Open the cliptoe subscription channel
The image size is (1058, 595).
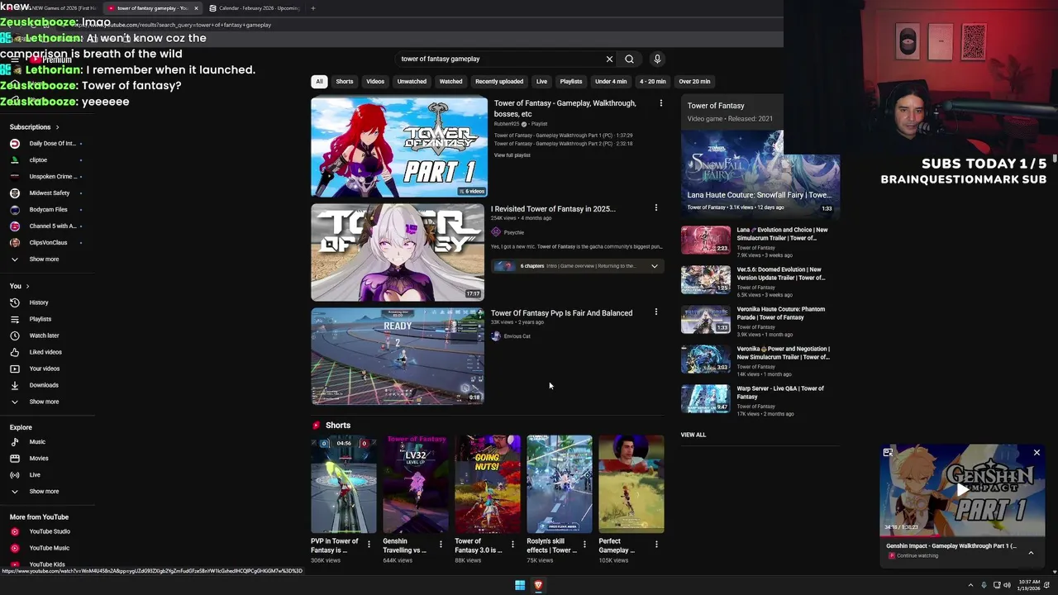38,160
